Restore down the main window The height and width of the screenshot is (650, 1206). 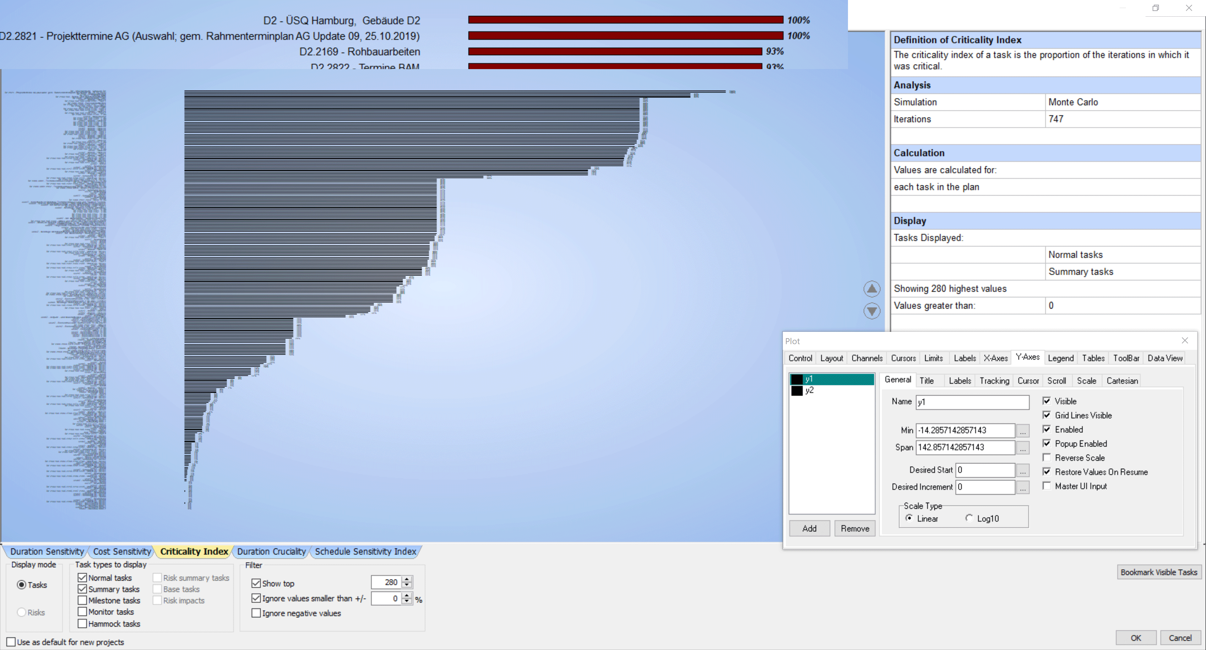point(1155,8)
